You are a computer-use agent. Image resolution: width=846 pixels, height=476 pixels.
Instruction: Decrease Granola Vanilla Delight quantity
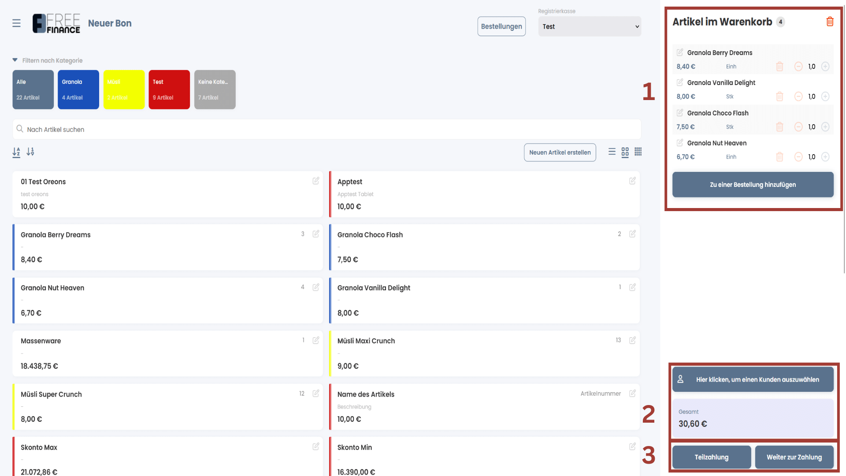pyautogui.click(x=798, y=97)
